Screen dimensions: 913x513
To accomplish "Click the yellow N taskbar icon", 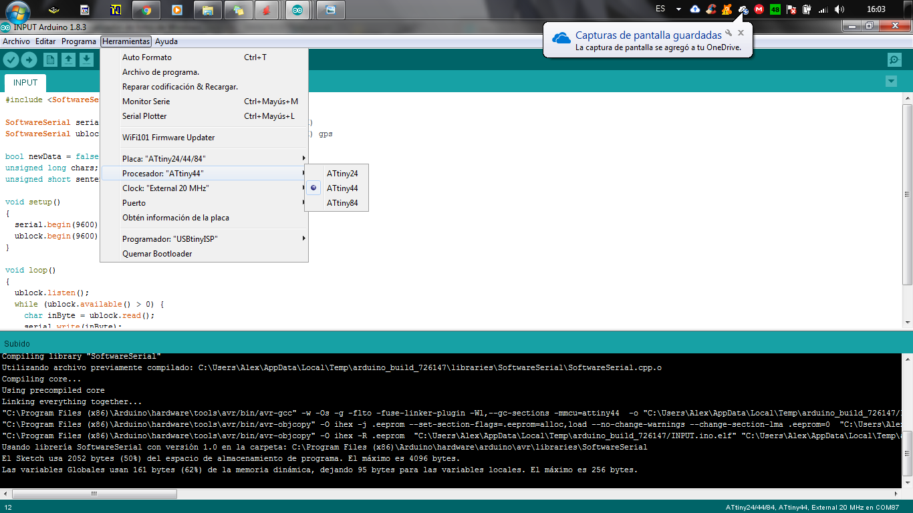I will pos(116,10).
